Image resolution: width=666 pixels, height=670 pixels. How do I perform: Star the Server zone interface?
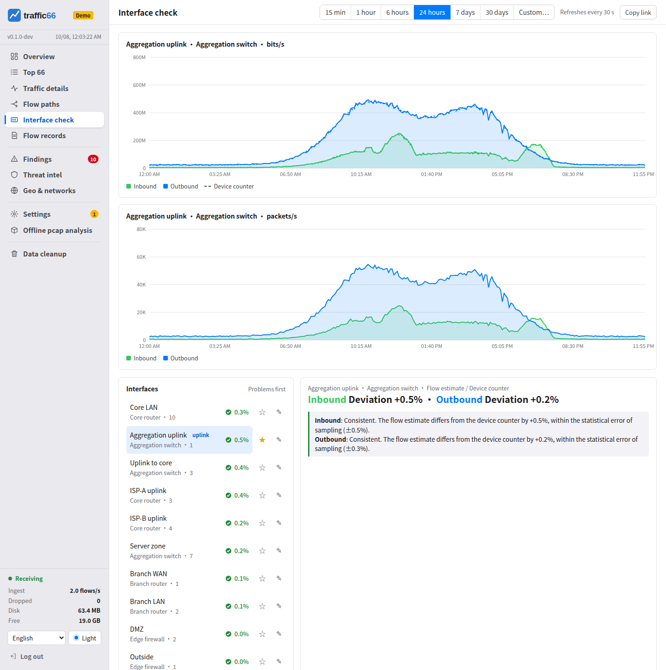click(262, 551)
